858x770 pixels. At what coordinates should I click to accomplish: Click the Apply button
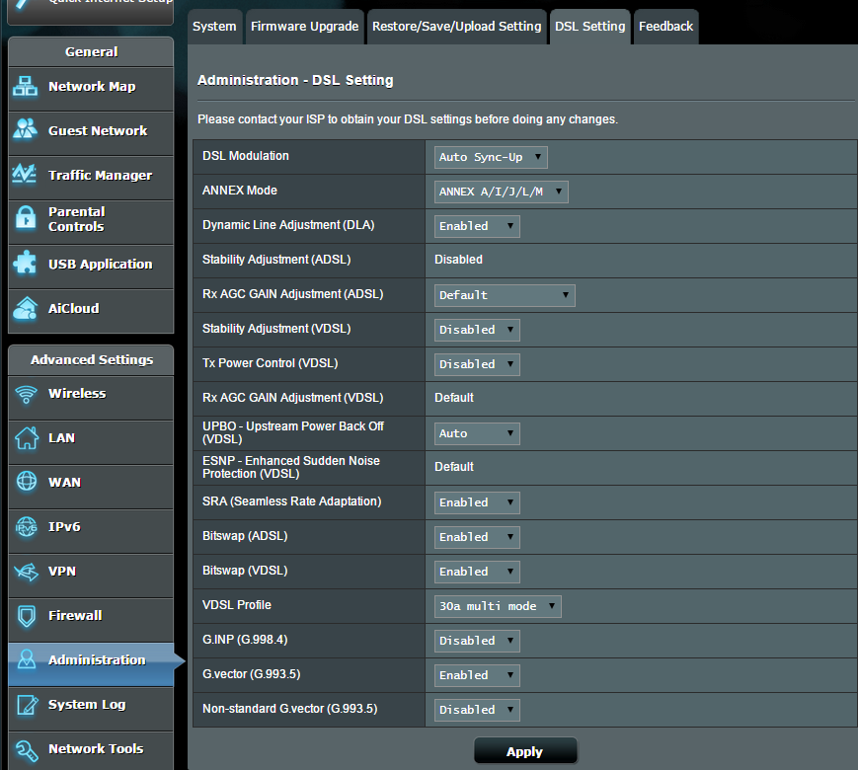[x=525, y=751]
